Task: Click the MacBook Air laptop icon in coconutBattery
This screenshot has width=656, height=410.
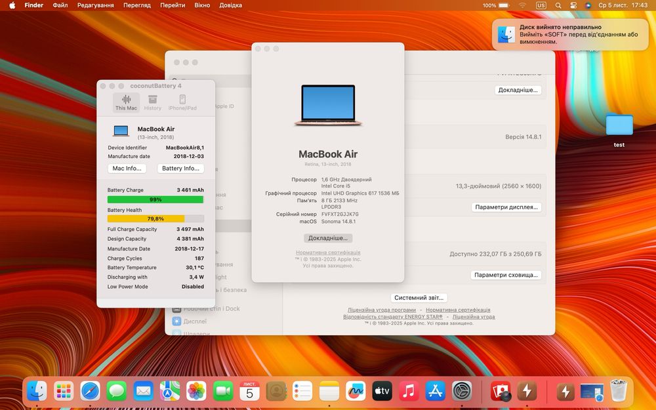Action: click(x=121, y=131)
